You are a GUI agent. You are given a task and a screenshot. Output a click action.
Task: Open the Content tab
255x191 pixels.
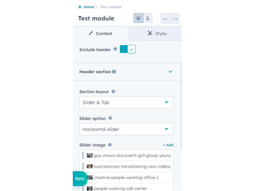click(101, 33)
